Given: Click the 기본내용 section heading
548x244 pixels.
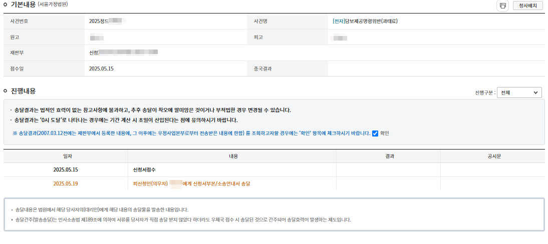Looking at the screenshot, I should [23, 5].
